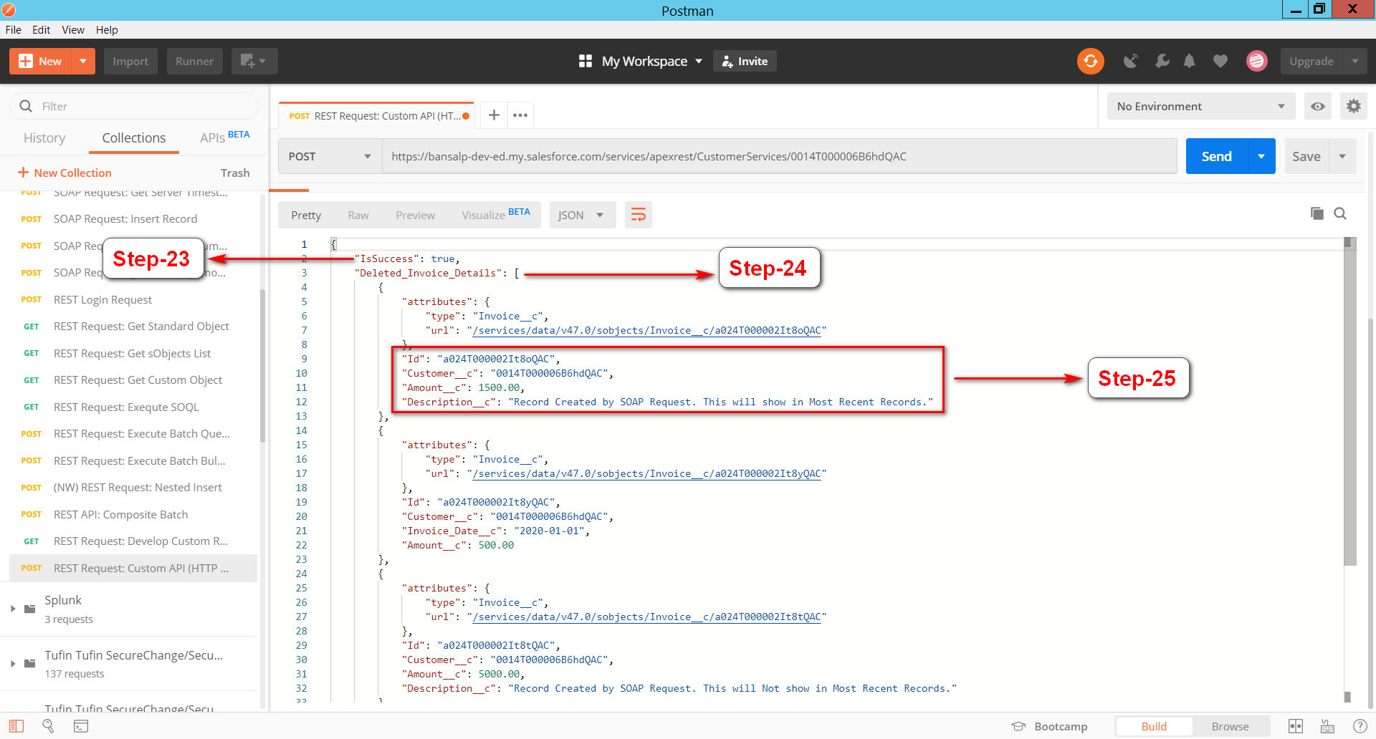Search within the response body
The image size is (1376, 739).
[1340, 213]
